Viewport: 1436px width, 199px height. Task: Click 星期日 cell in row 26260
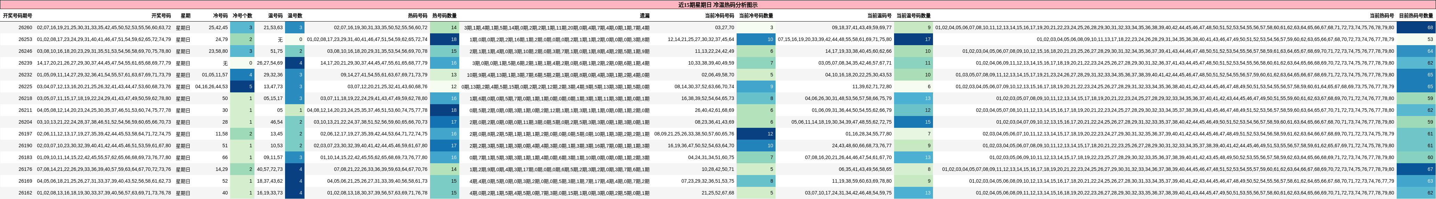coord(183,27)
